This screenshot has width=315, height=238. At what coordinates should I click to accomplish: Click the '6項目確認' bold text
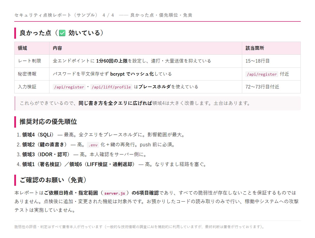pyautogui.click(x=148, y=193)
